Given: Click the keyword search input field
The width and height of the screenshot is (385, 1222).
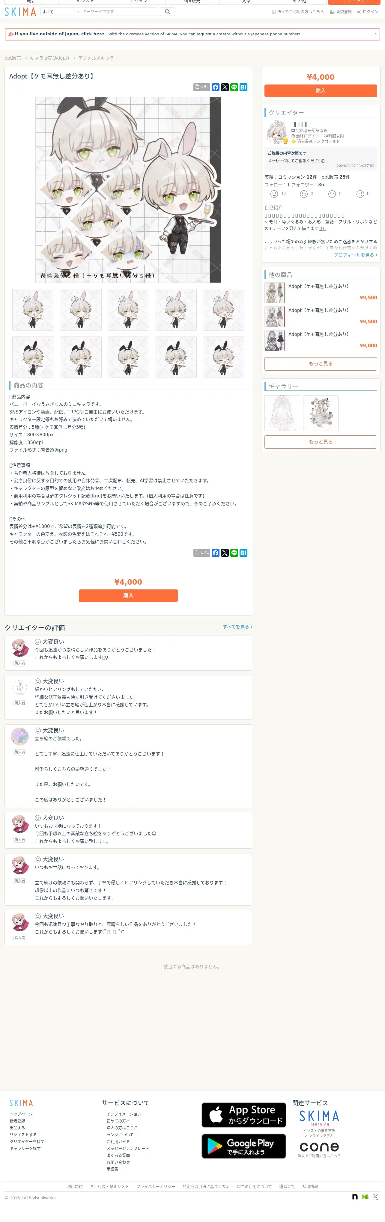Looking at the screenshot, I should click(120, 11).
